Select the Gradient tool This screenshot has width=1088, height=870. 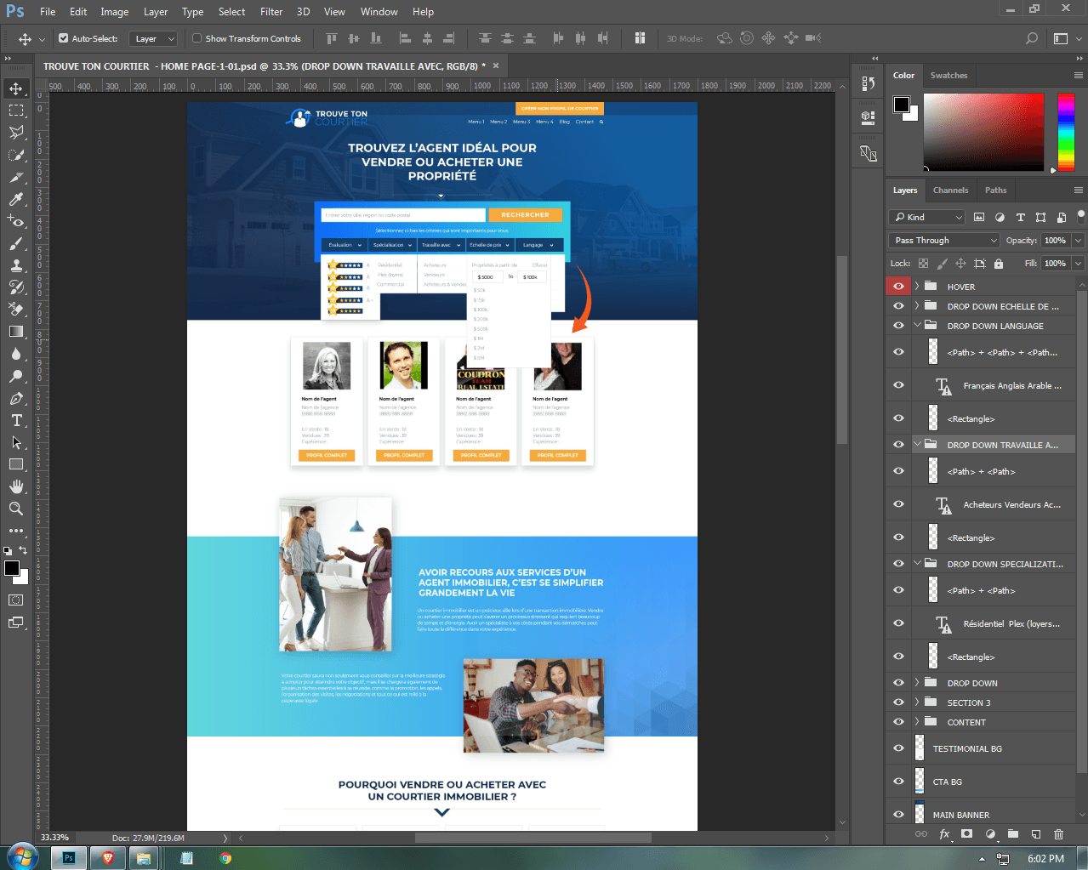[x=16, y=332]
